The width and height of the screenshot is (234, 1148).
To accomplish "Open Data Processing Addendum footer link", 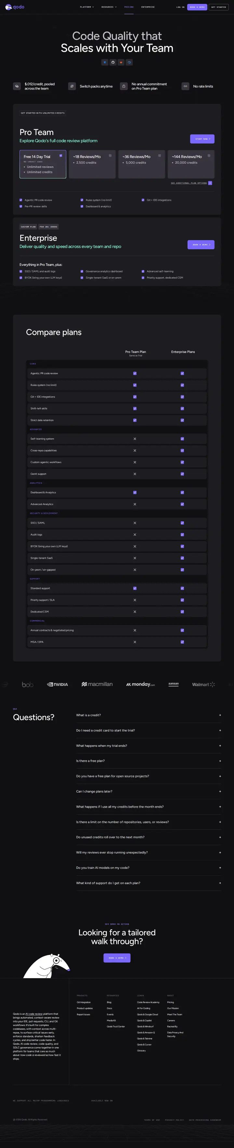I will pos(205,1120).
